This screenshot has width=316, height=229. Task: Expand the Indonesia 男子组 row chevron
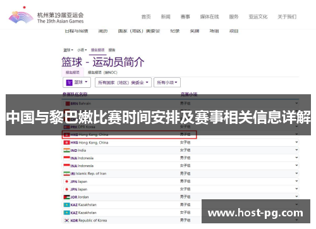(296, 158)
